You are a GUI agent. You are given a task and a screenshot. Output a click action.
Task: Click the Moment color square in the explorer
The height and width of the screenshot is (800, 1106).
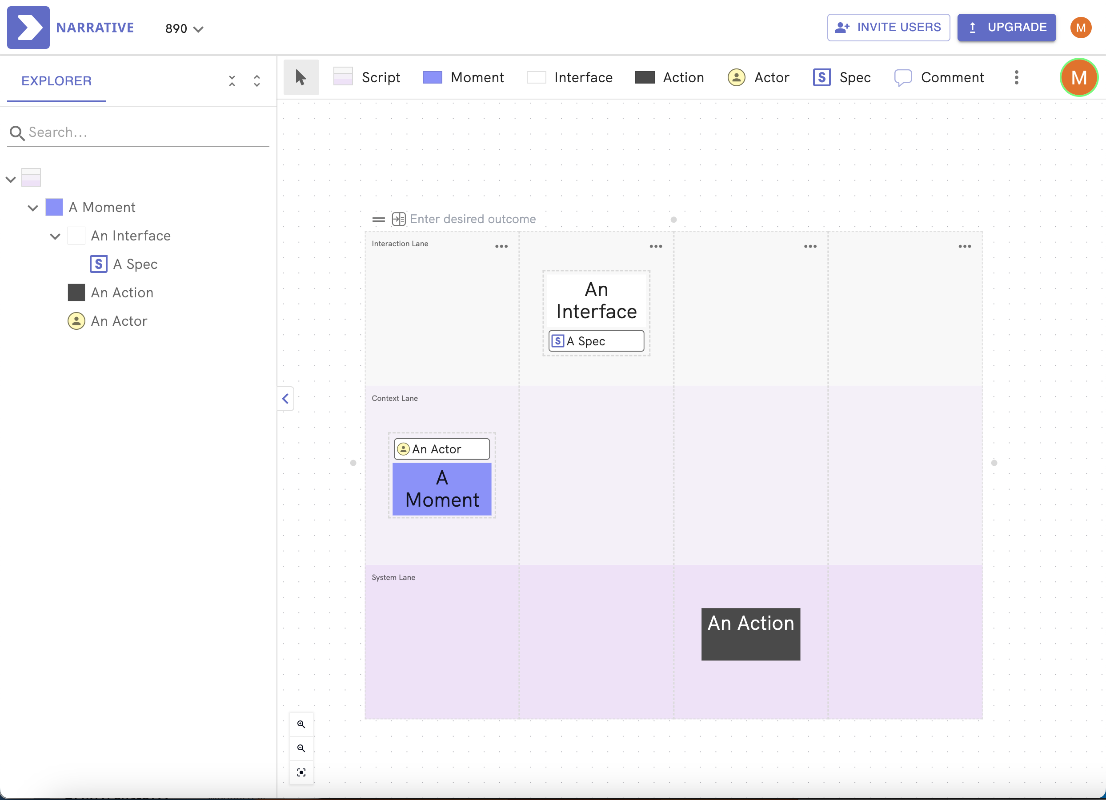[x=54, y=207]
